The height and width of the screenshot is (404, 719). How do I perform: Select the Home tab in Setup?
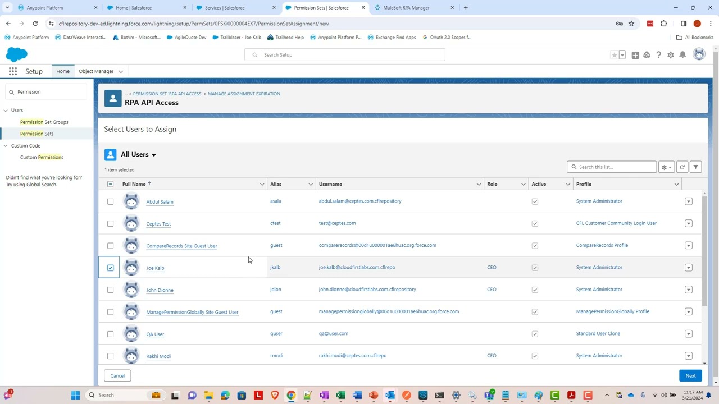click(x=63, y=71)
